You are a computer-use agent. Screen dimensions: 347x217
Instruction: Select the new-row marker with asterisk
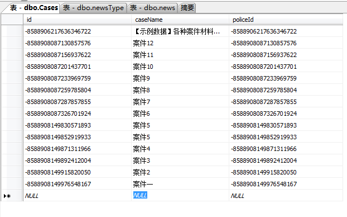(x=12, y=196)
